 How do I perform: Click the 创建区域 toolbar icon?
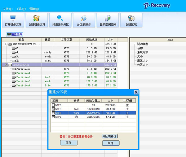131,20
